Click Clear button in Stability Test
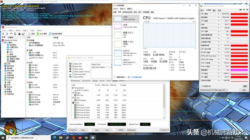 pyautogui.click(x=96, y=130)
